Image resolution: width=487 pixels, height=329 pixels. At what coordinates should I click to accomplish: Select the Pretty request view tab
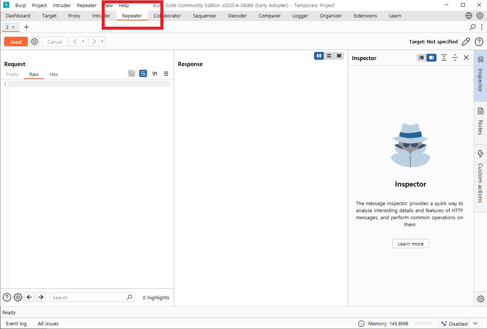12,74
